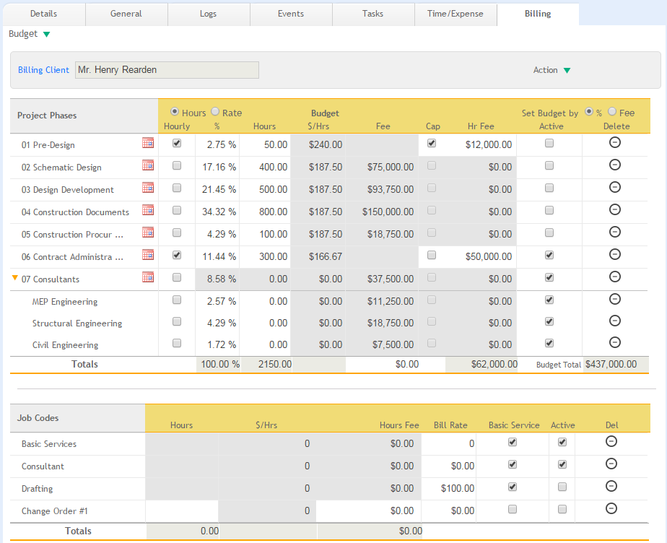
Task: Uncheck Cap for 01 Pre-Design
Action: 432,144
